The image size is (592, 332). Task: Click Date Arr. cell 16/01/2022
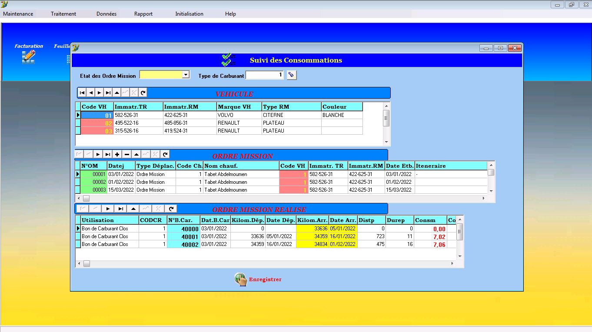343,236
